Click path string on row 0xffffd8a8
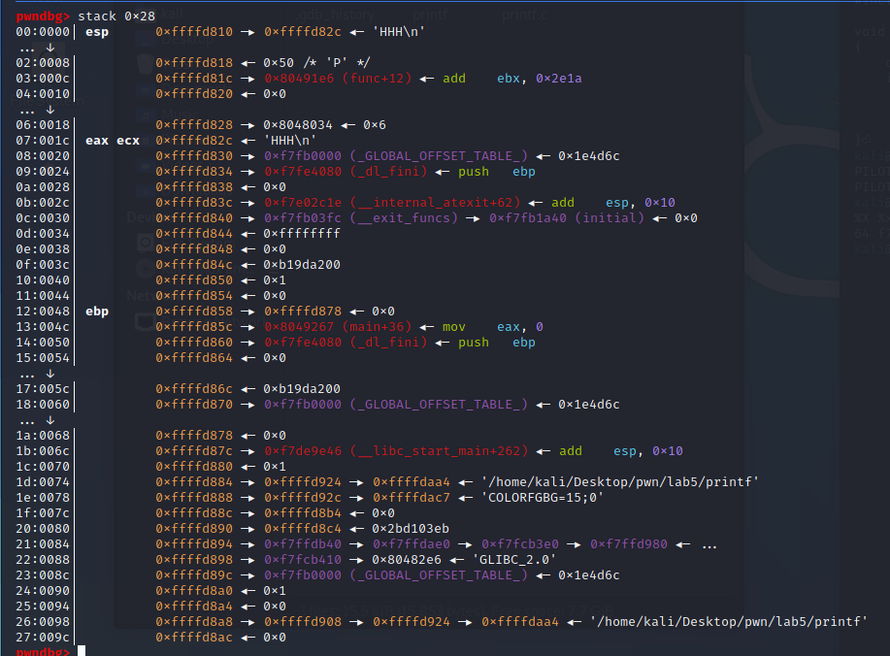The height and width of the screenshot is (656, 890). 729,622
